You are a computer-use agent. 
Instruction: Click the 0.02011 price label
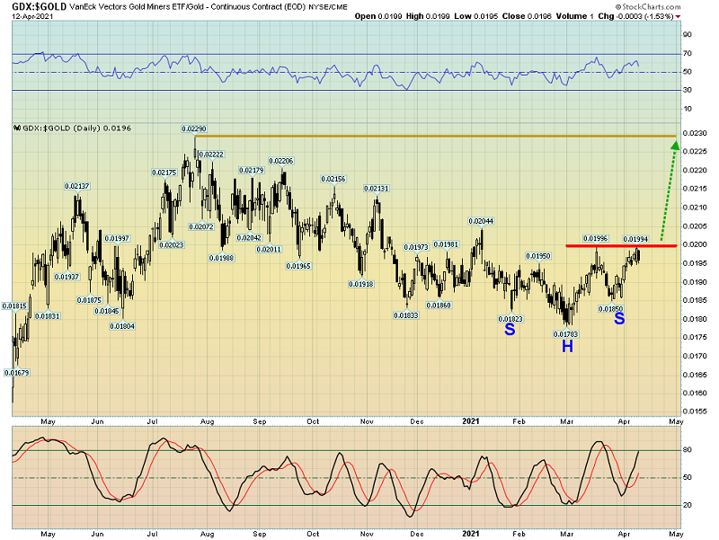(269, 250)
